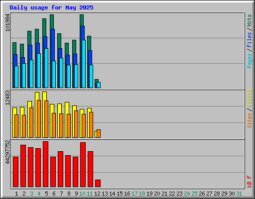Click day 2 on the x-axis
Screen dimensions: 255x199
coord(24,194)
